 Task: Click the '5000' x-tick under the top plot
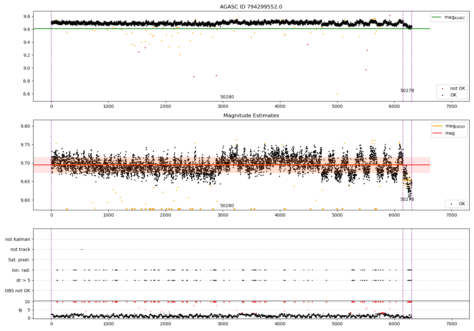(x=337, y=107)
